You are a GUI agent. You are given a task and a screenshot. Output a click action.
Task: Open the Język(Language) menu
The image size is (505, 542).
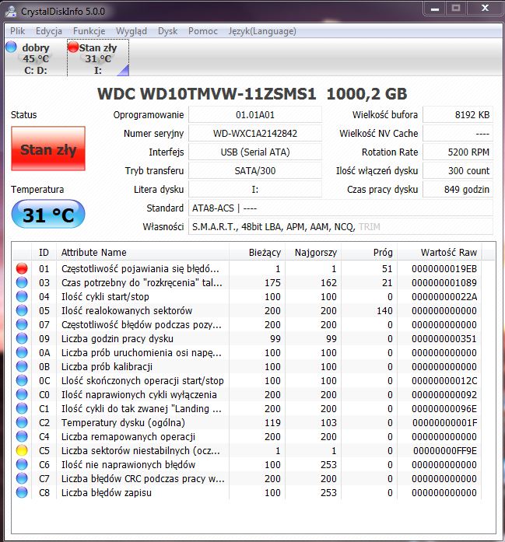[262, 31]
